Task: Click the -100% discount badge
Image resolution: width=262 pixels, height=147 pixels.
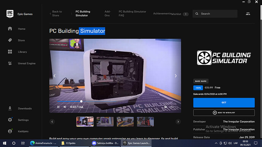Action: 198,88
